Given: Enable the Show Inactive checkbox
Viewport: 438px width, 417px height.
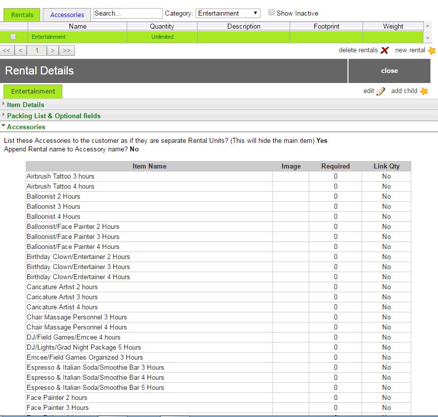Looking at the screenshot, I should click(x=272, y=13).
